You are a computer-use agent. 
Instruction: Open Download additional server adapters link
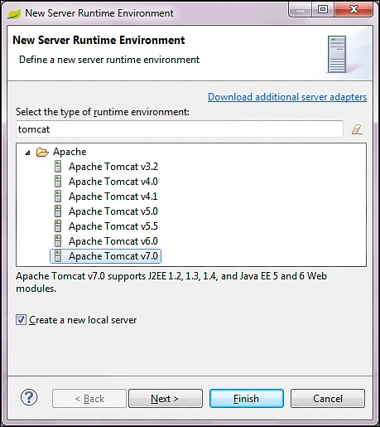click(287, 97)
